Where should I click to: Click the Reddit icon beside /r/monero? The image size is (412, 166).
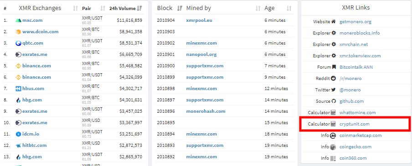pos(334,78)
